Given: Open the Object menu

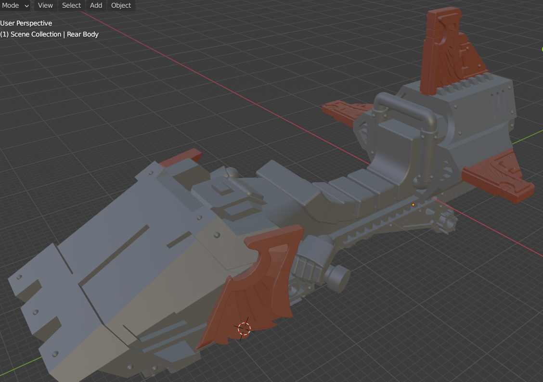Looking at the screenshot, I should (x=120, y=5).
